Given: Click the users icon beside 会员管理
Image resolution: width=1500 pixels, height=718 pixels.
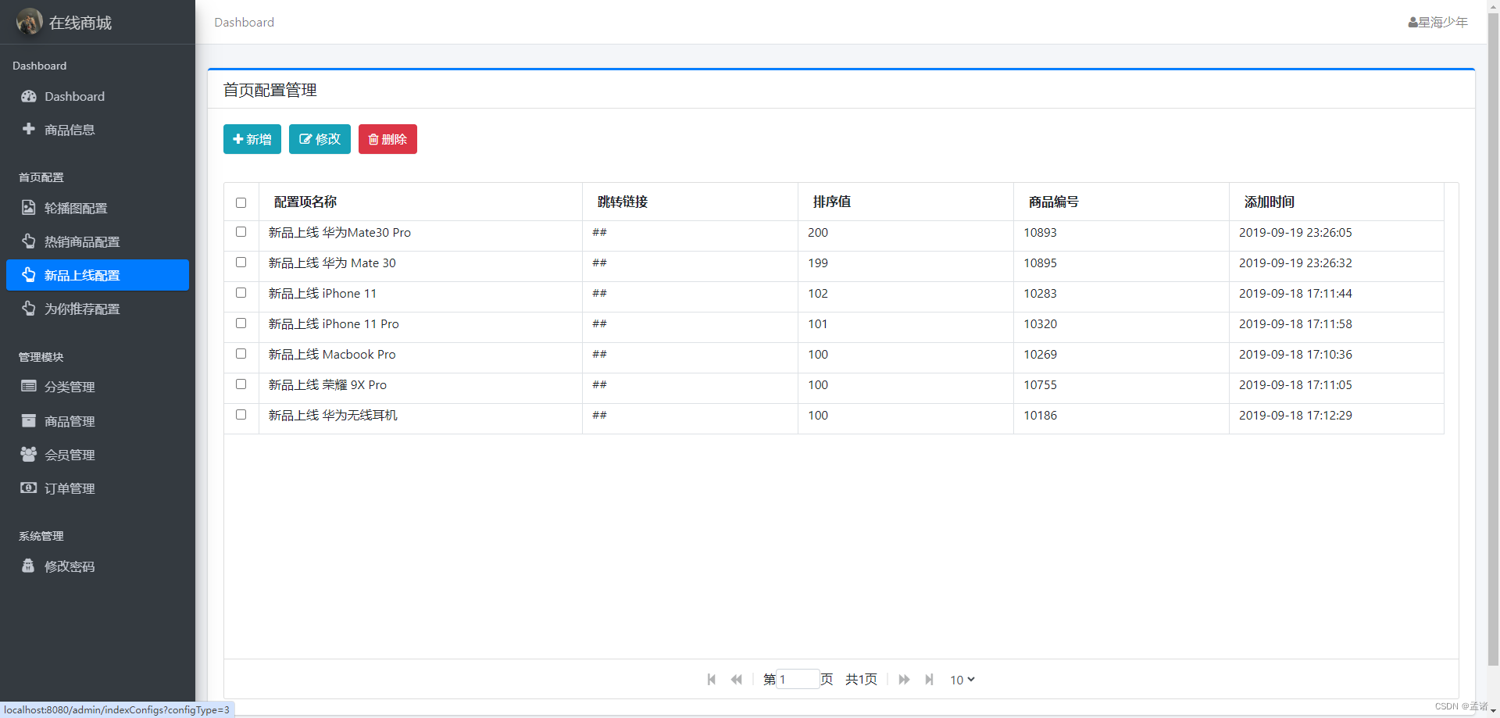Looking at the screenshot, I should coord(29,454).
